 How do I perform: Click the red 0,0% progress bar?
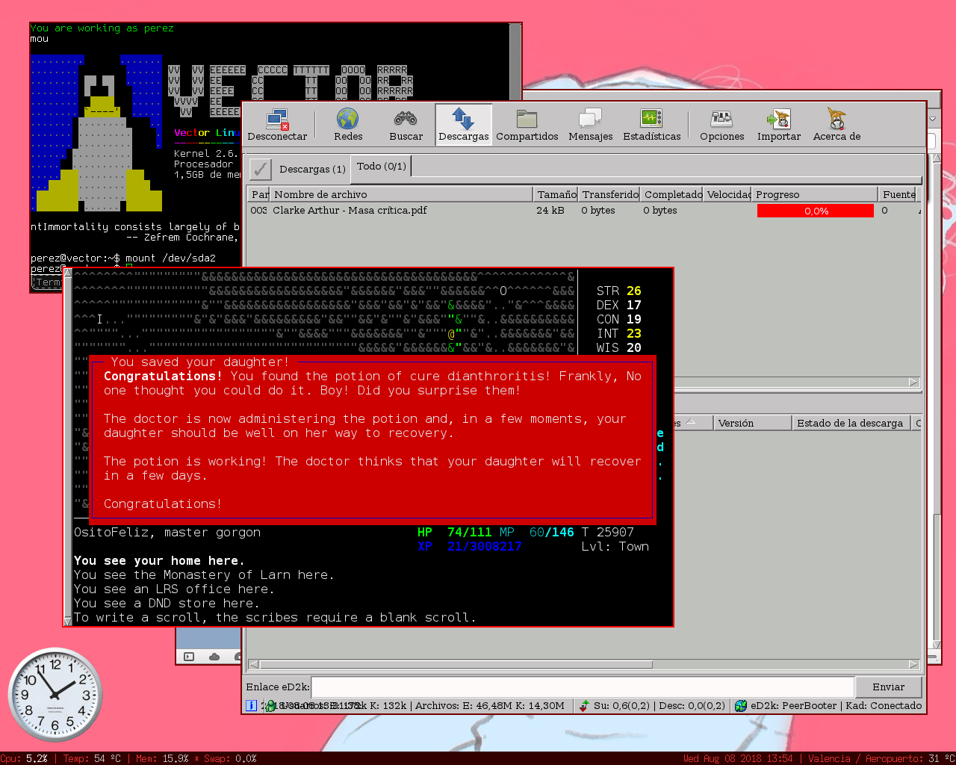point(815,211)
